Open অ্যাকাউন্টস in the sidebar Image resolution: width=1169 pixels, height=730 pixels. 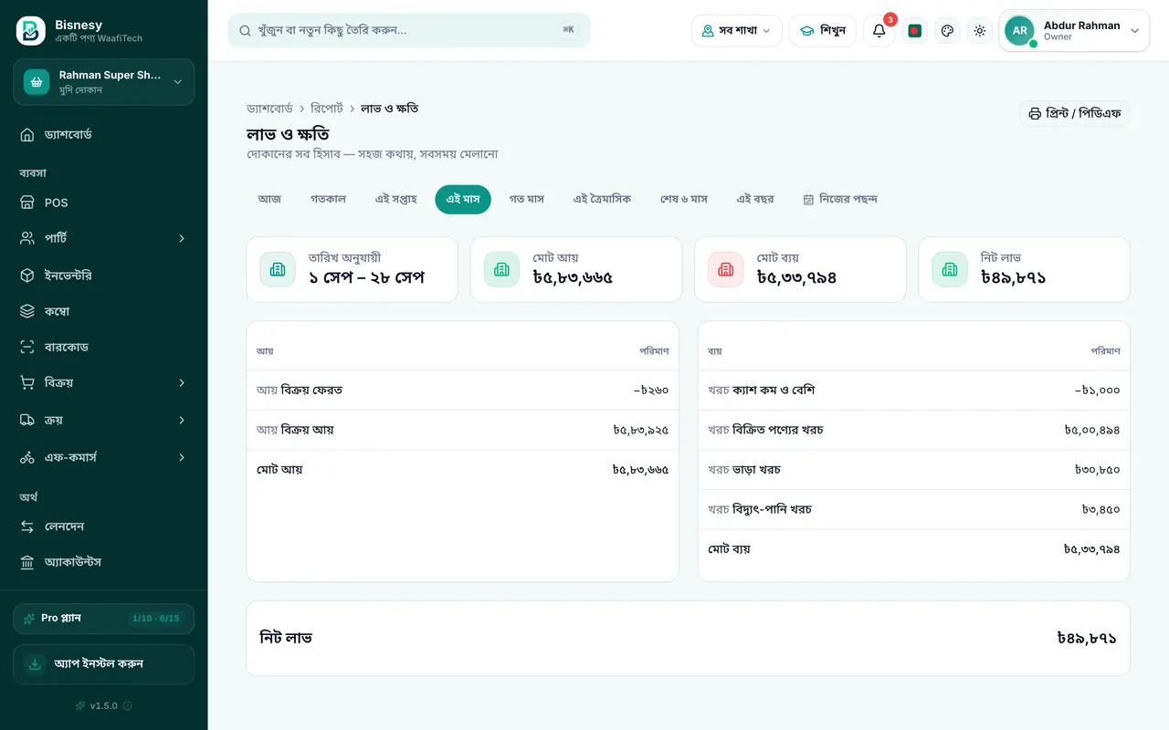coord(103,562)
